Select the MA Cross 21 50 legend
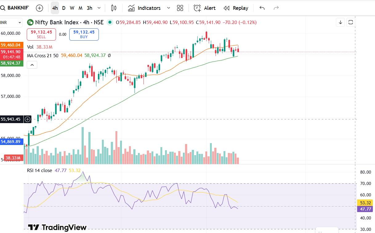This screenshot has height=233, width=375. 42,56
